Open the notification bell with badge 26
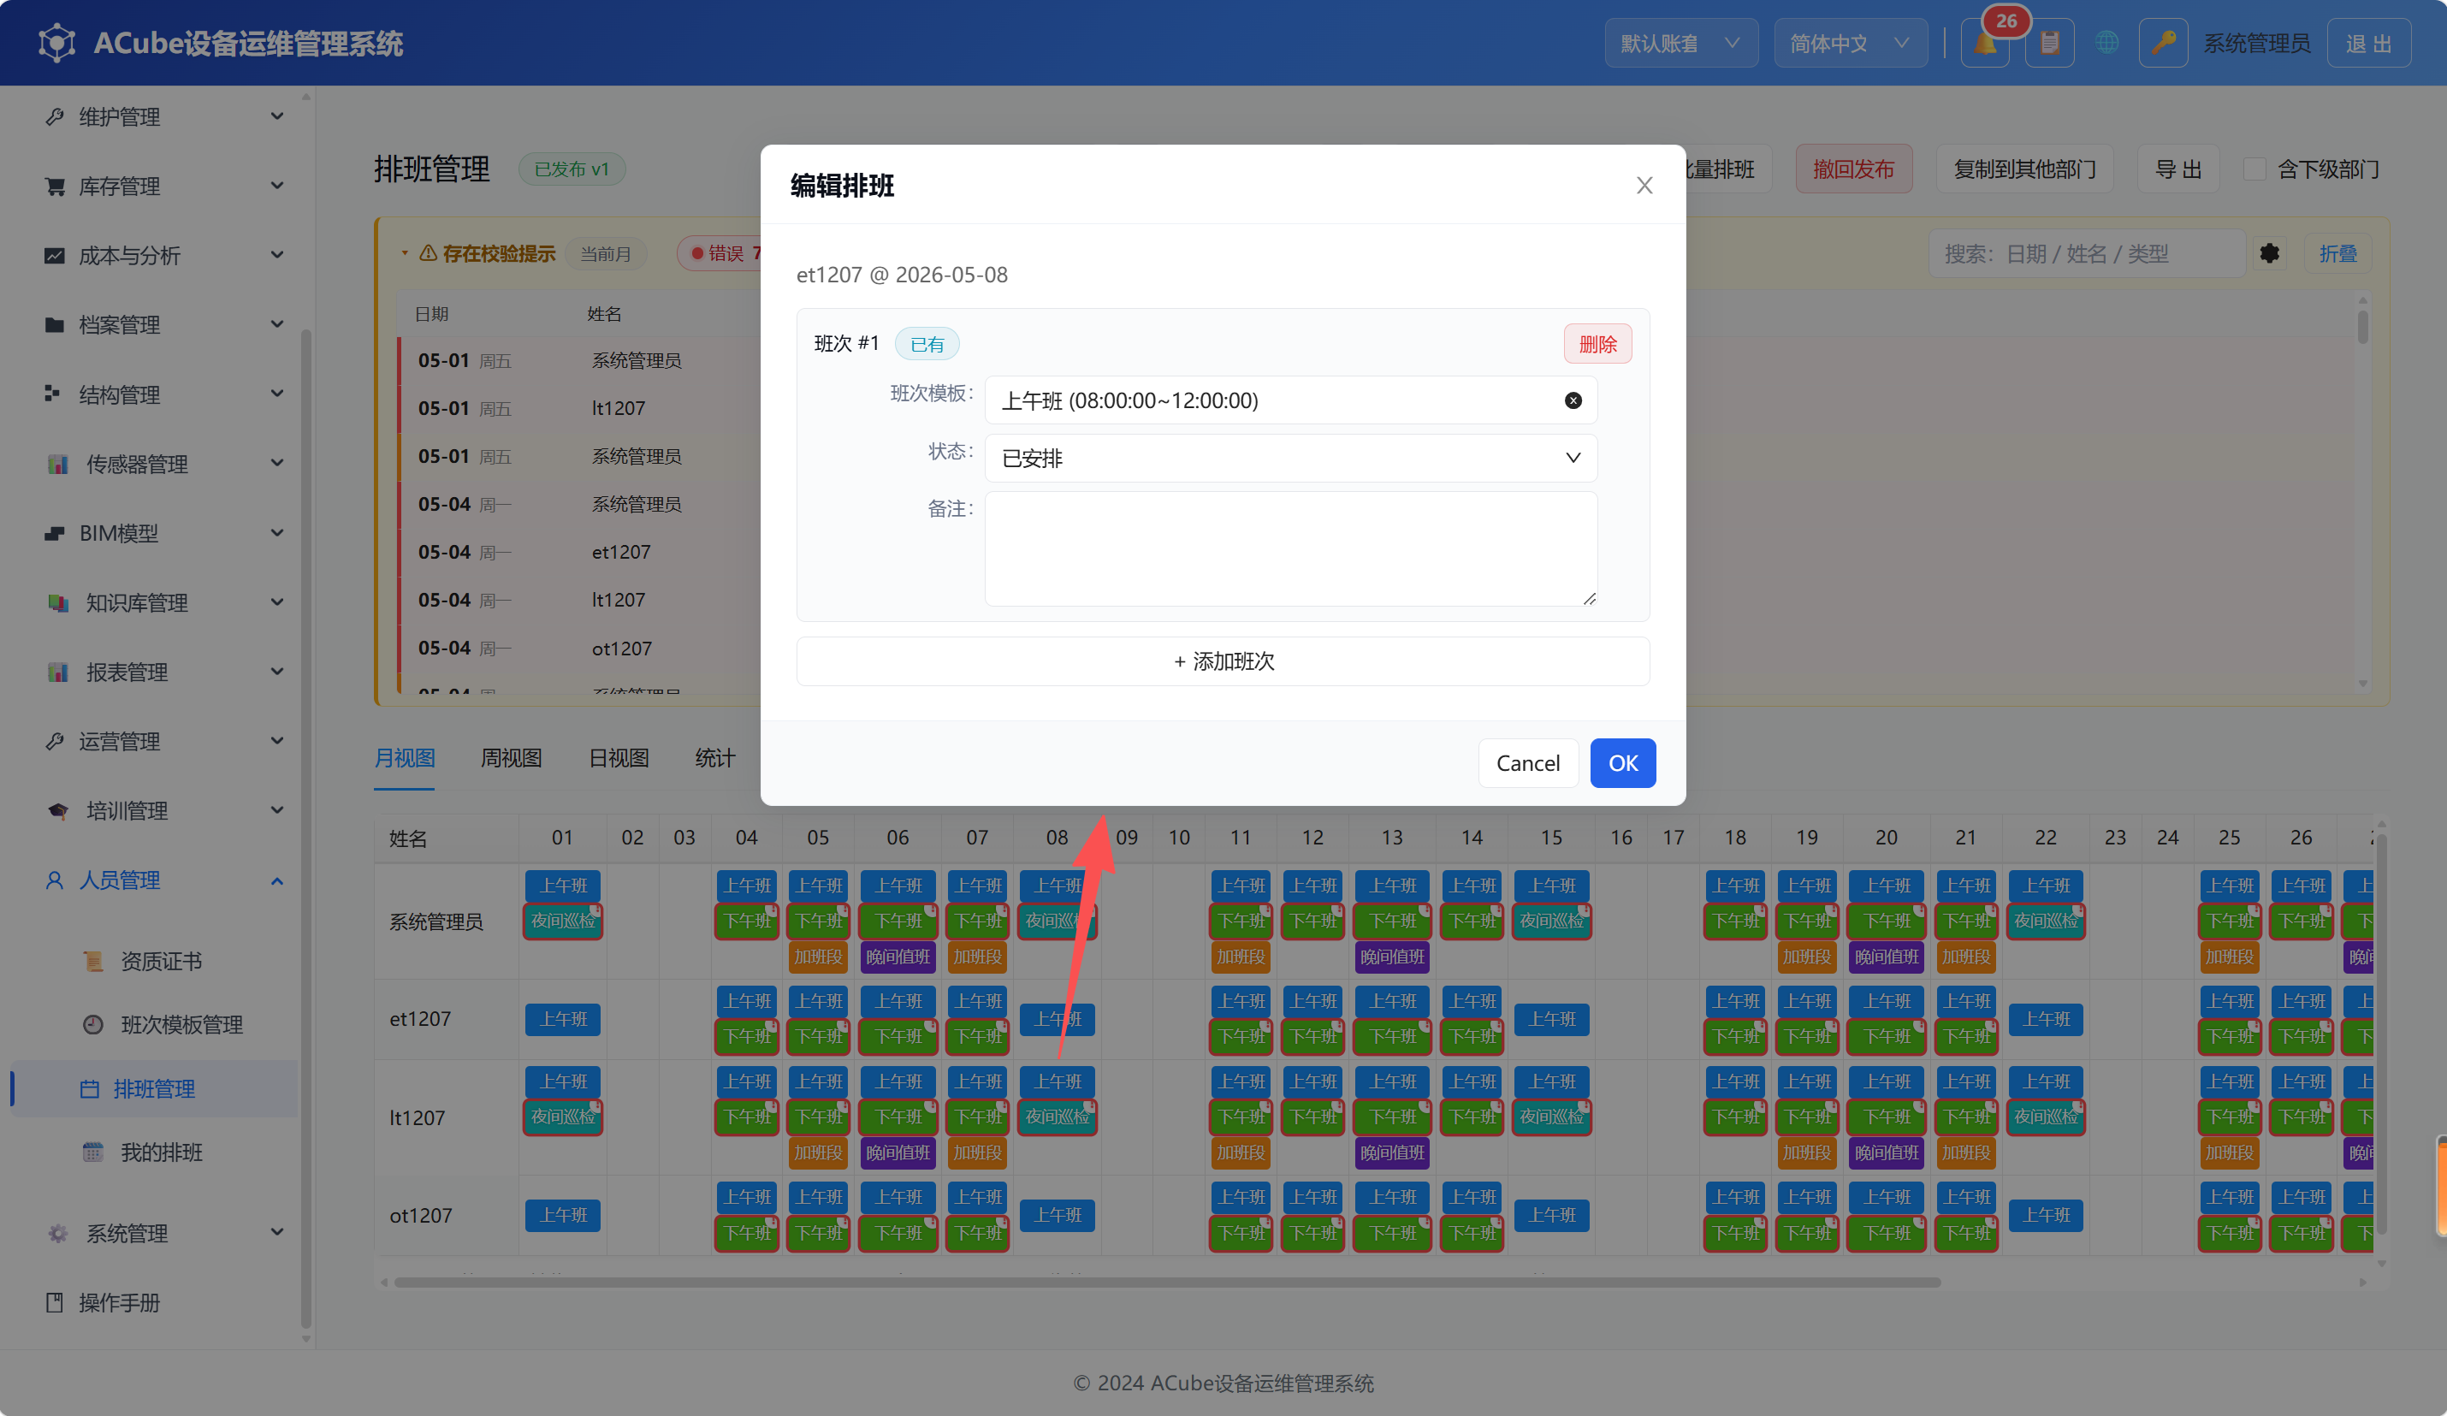Screen dimensions: 2447x1416 [1985, 43]
